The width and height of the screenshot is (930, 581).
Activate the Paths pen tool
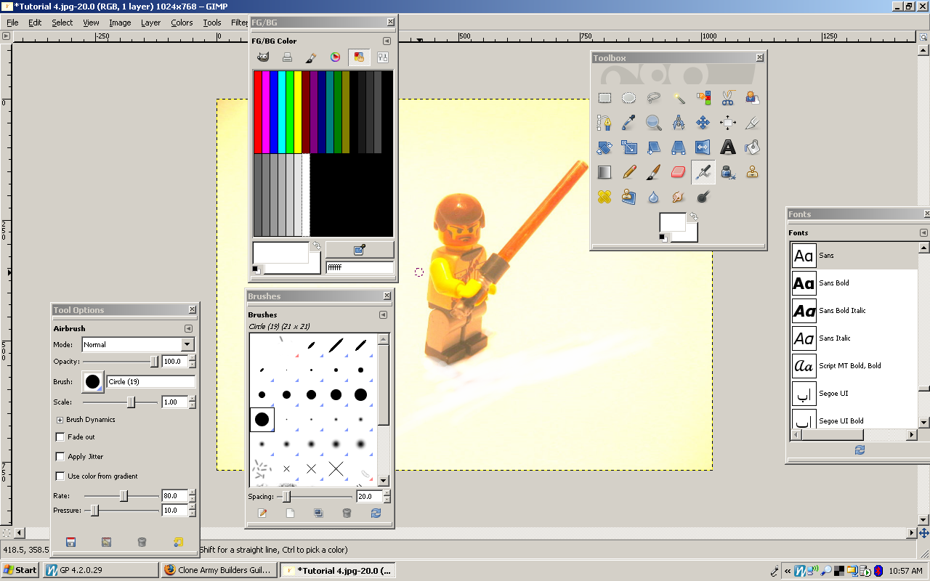point(604,122)
